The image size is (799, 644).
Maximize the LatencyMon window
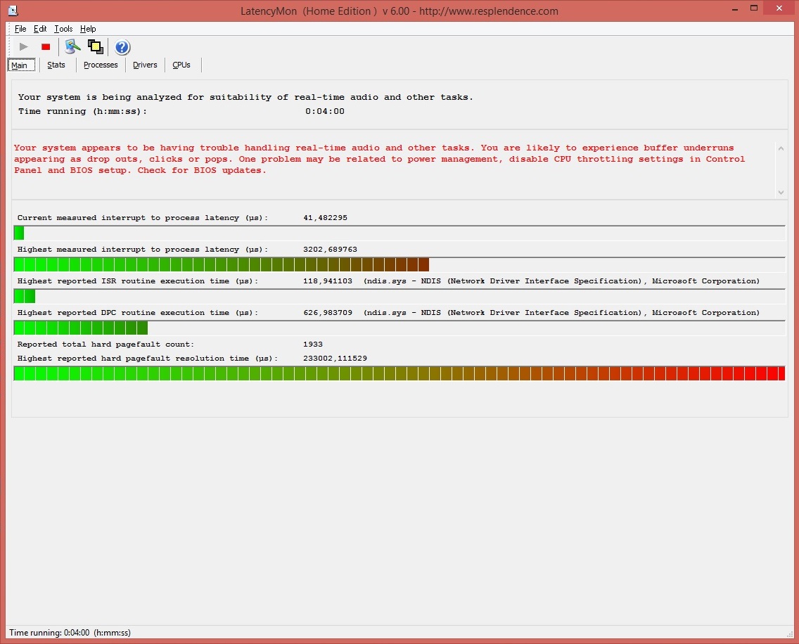coord(754,8)
